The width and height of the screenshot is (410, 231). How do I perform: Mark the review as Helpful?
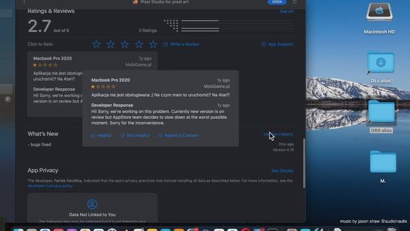(101, 135)
